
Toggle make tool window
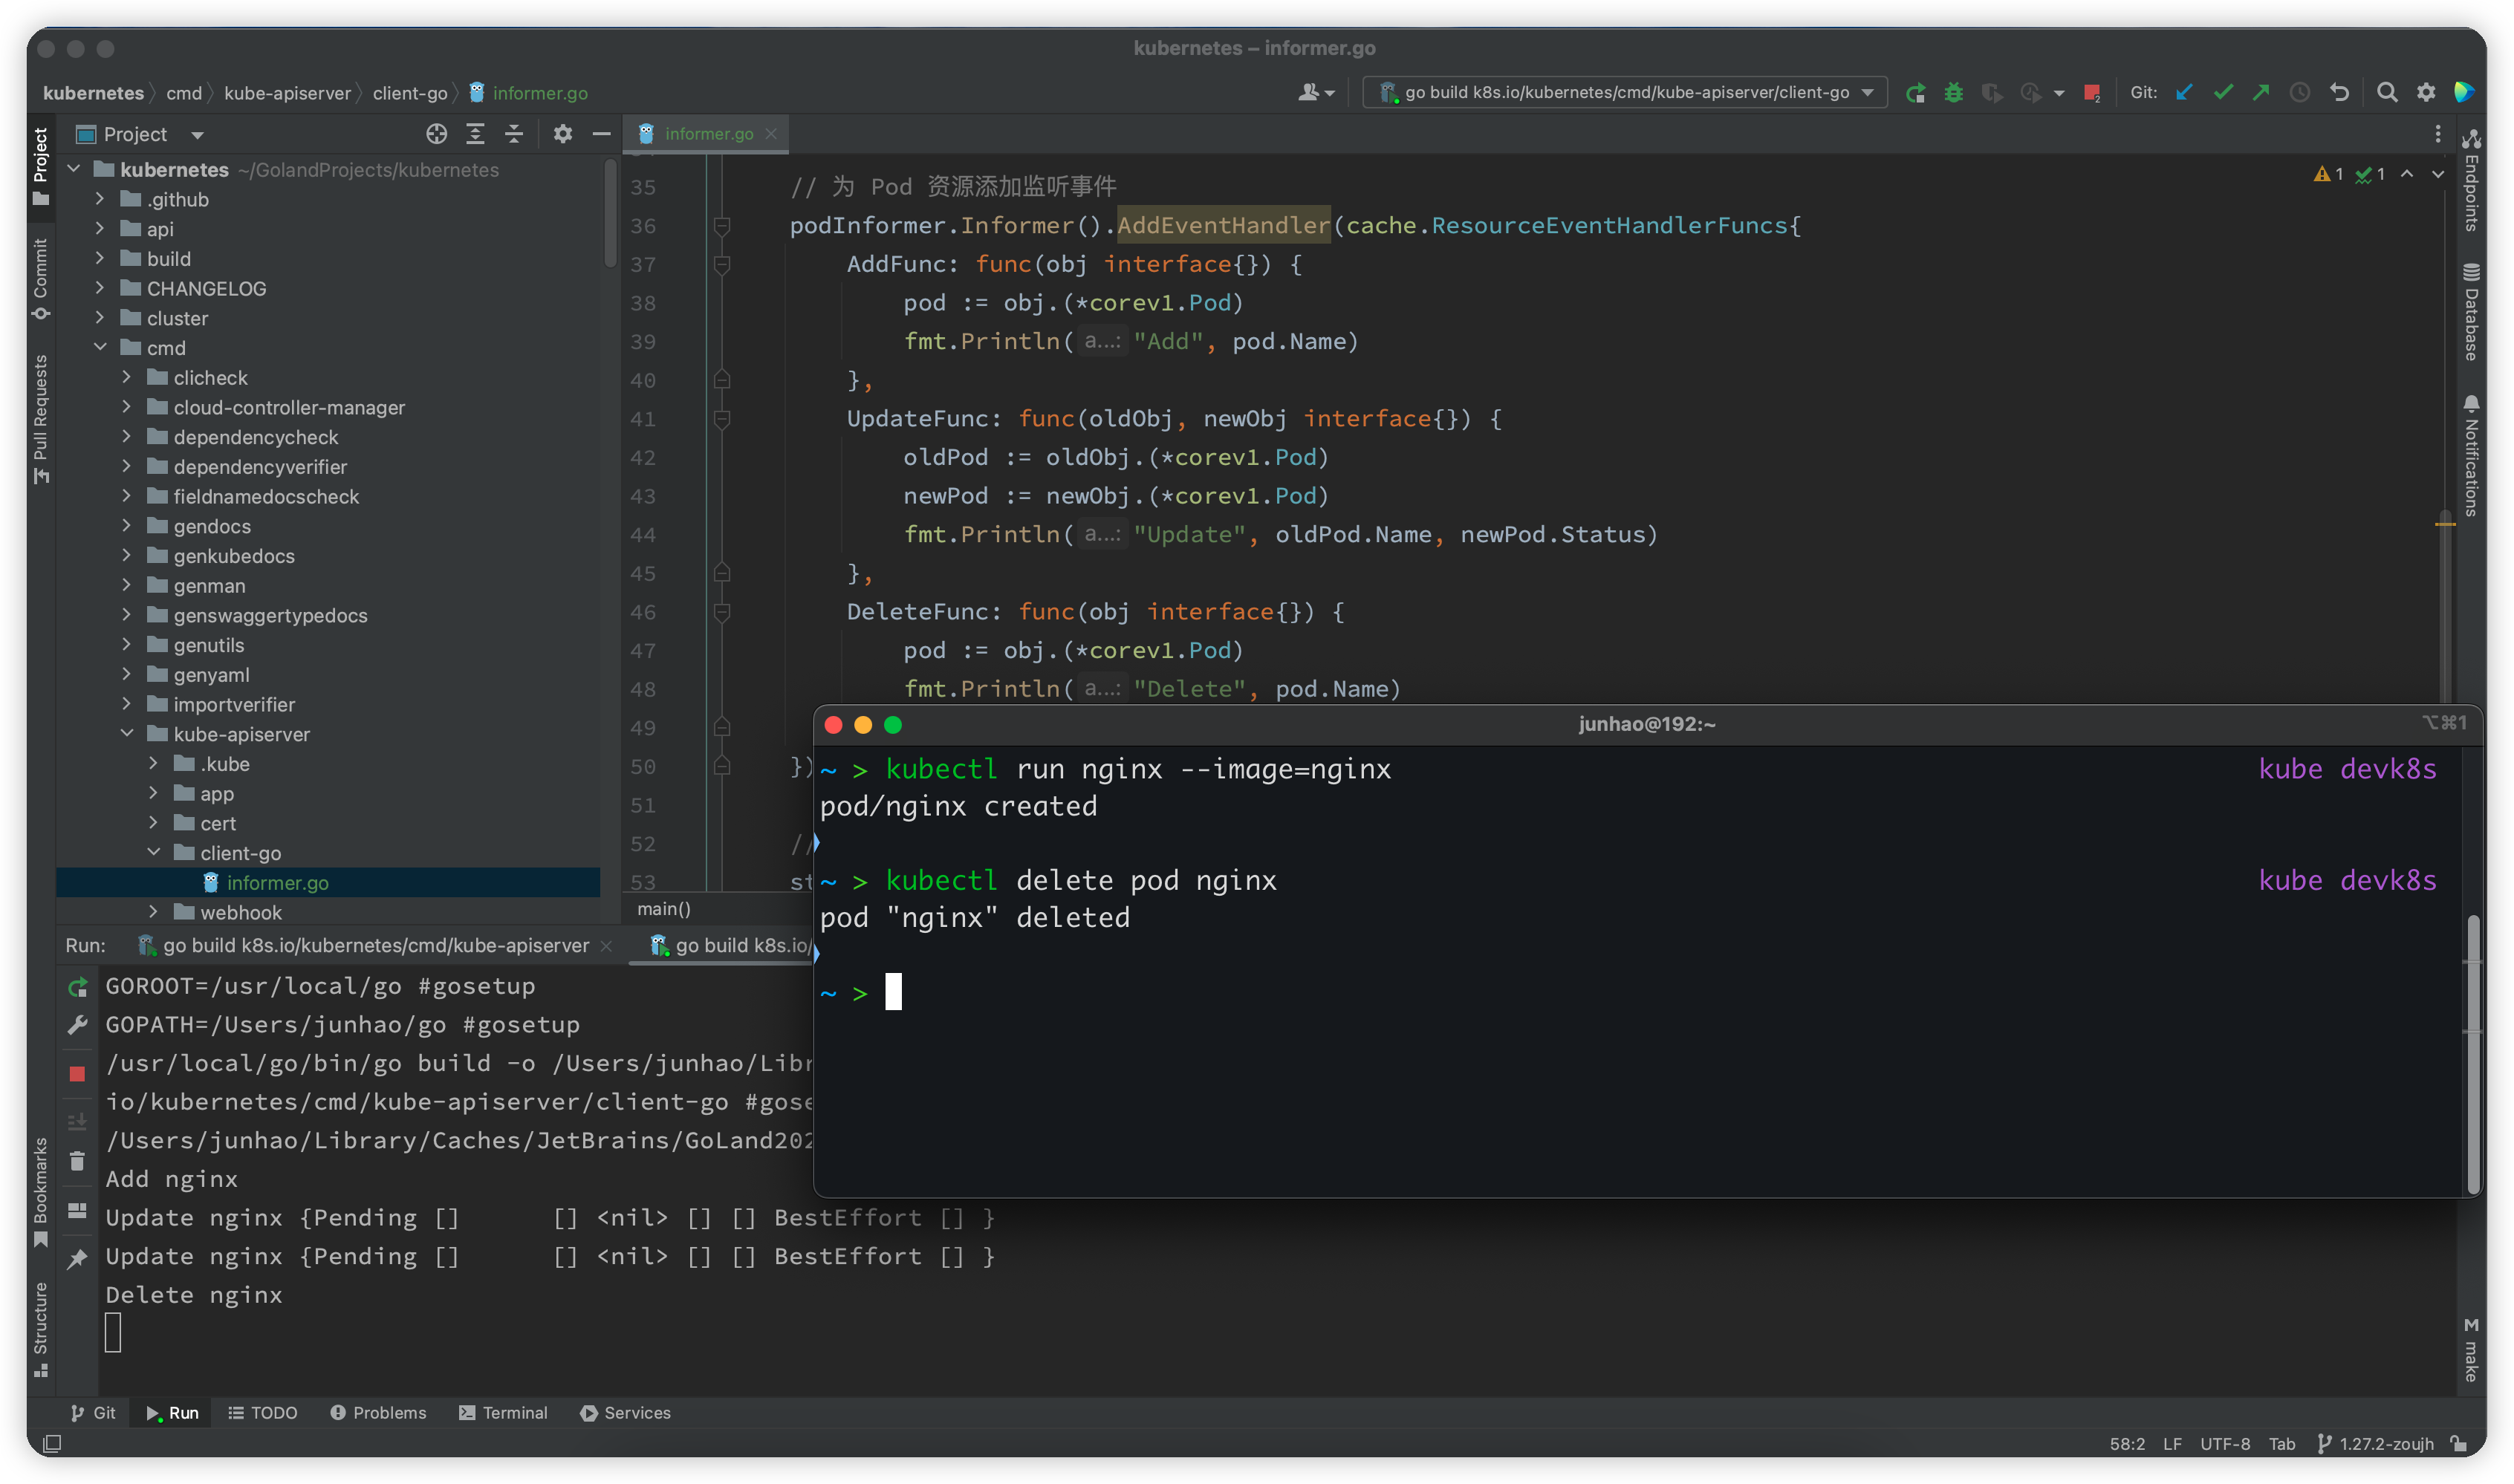point(2471,1349)
